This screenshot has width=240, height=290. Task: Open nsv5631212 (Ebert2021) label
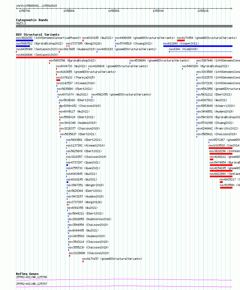214,94
